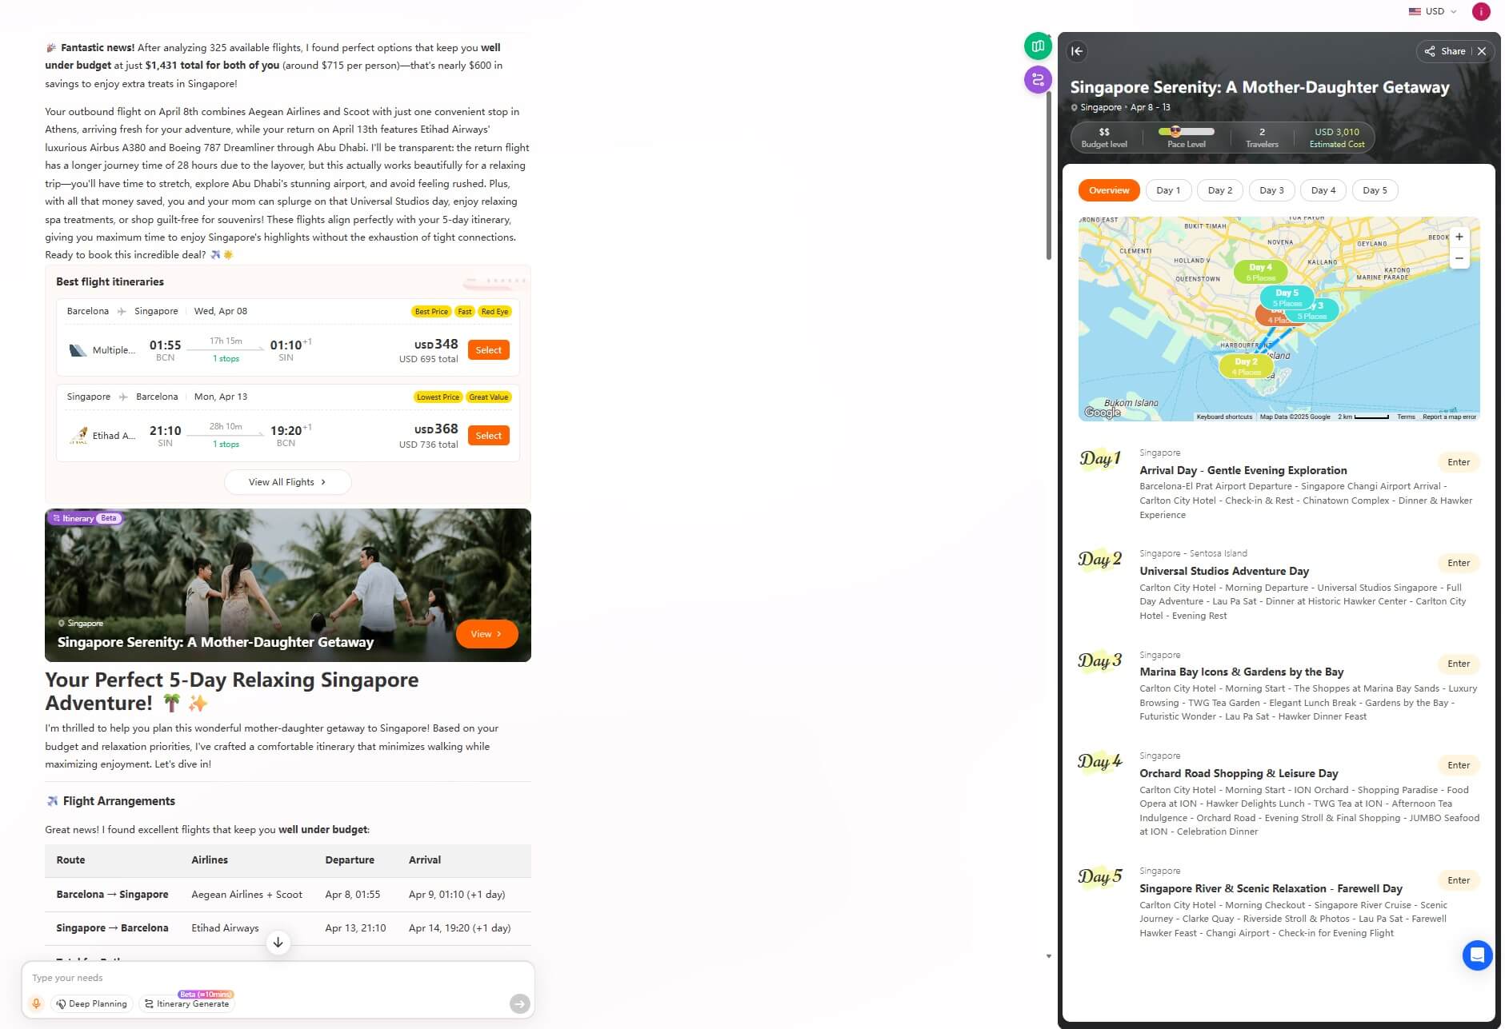Screen dimensions: 1505x1029
Task: Click the scroll-down chevron over the chat
Action: (278, 943)
